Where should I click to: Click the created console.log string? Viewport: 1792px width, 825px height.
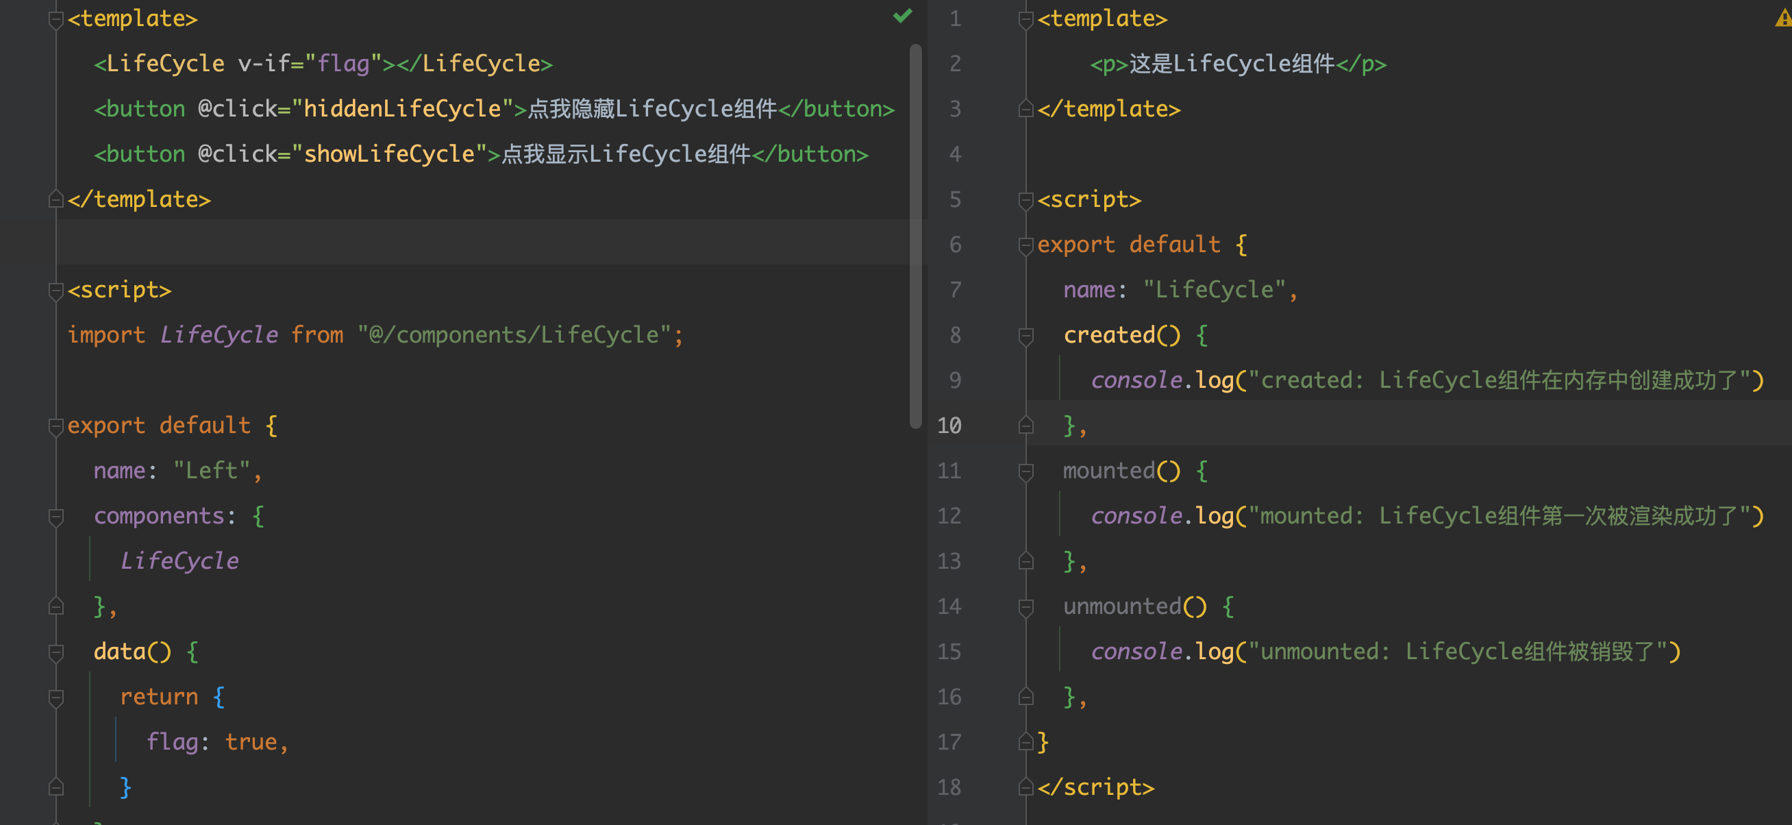click(1499, 380)
